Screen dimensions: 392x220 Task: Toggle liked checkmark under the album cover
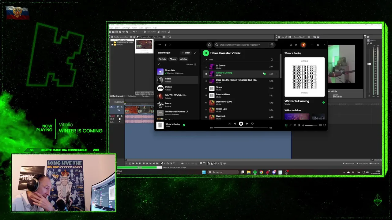[323, 102]
